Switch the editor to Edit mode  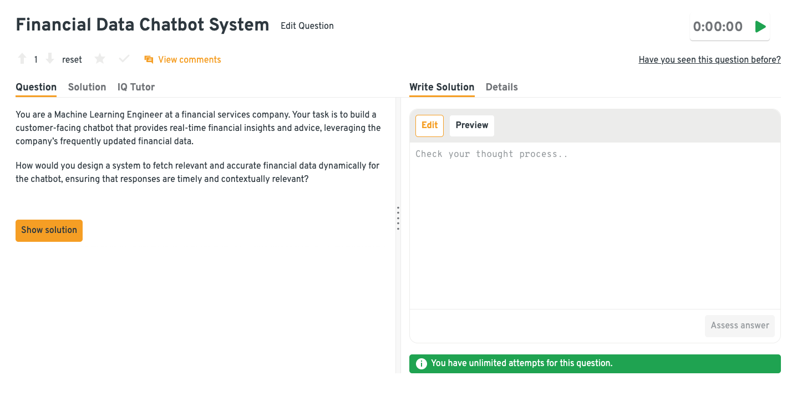pos(429,125)
